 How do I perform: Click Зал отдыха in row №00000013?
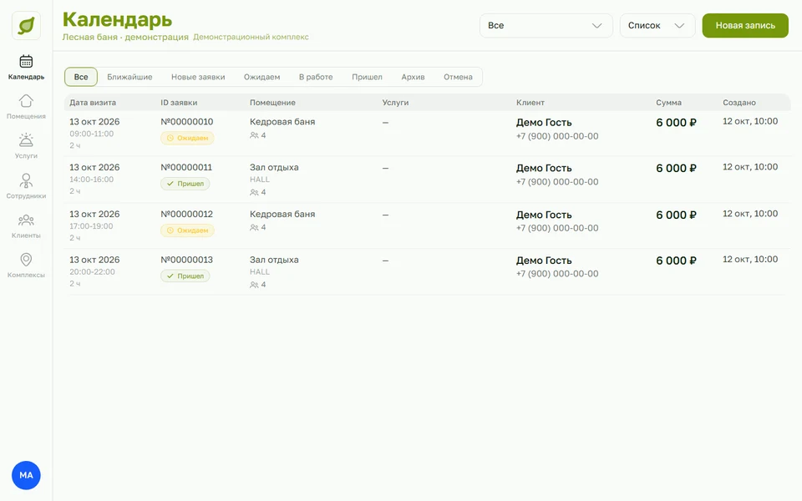(274, 260)
